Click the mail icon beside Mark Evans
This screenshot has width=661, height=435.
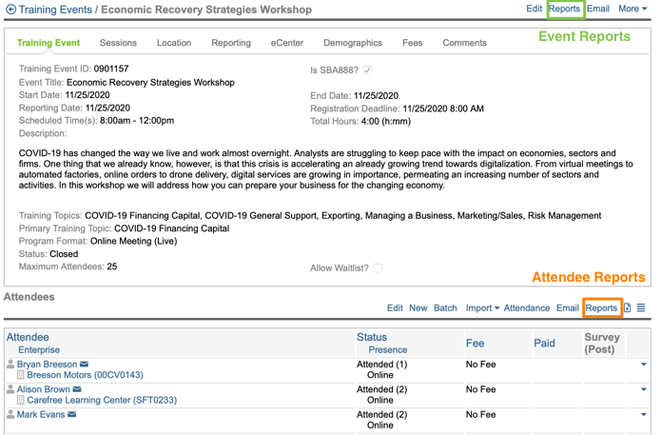(71, 415)
